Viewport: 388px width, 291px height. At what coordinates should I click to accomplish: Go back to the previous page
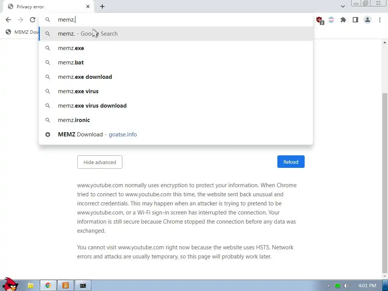click(x=8, y=20)
